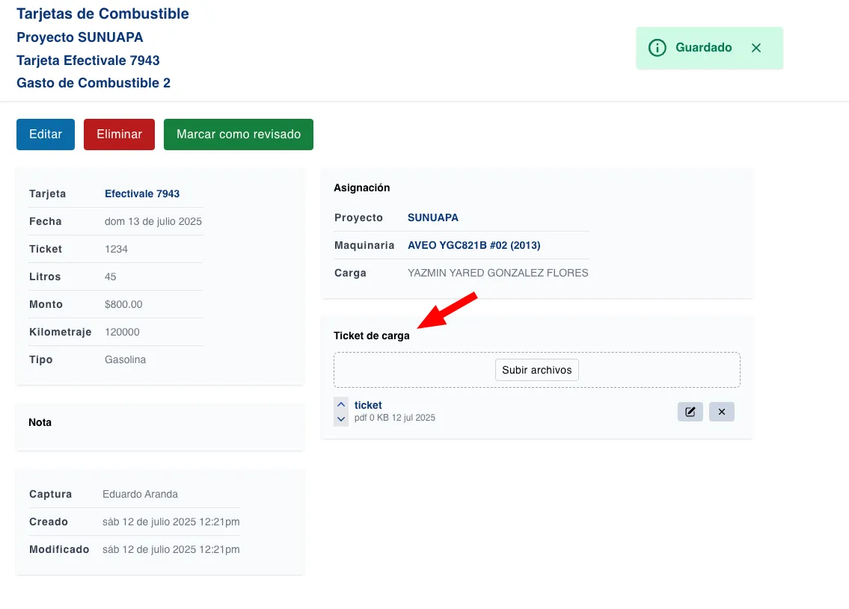Move ticket file up with chevron arrow
This screenshot has height=609, width=849.
coord(341,404)
